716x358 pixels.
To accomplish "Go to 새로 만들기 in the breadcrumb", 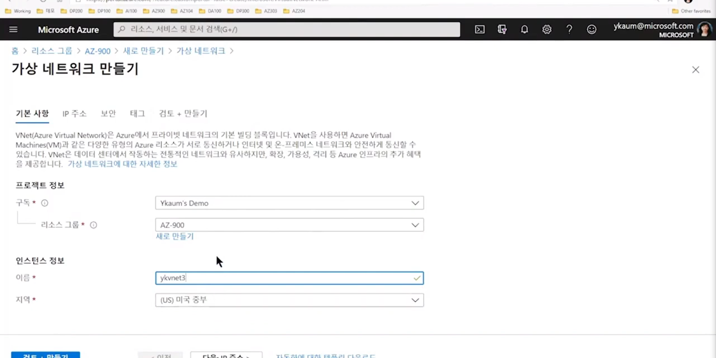I will (x=143, y=51).
